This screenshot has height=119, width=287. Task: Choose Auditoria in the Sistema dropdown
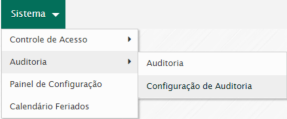[x=70, y=62]
